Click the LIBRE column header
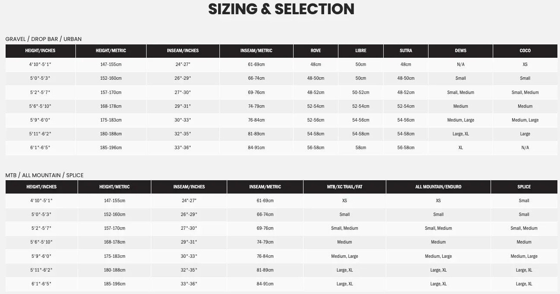The width and height of the screenshot is (560, 294). point(361,51)
